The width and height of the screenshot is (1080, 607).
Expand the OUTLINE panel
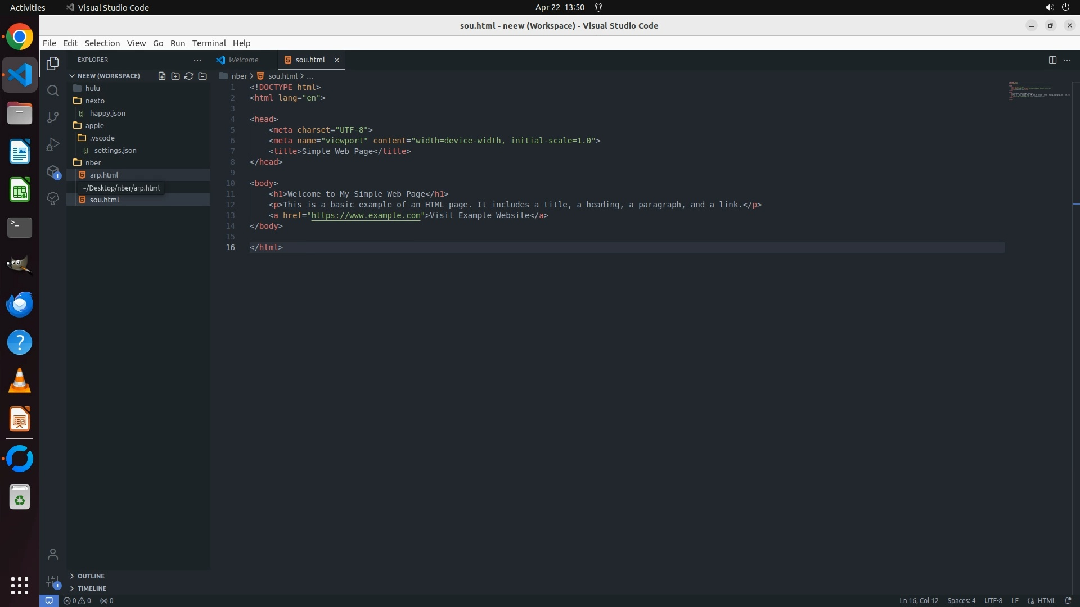click(91, 576)
